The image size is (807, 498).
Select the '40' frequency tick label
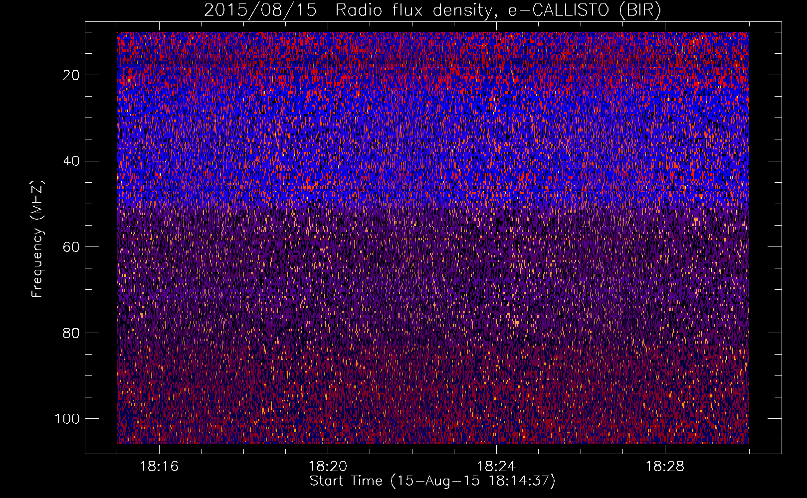(x=71, y=161)
